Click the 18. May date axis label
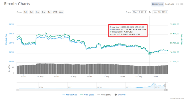Screen dimensions: 185x99 [x=139, y=76]
